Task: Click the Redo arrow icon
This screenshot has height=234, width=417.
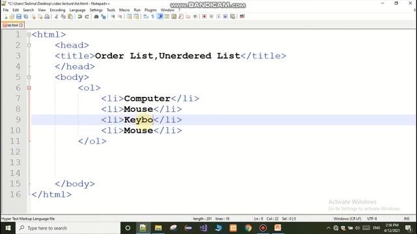Action: tap(87, 16)
